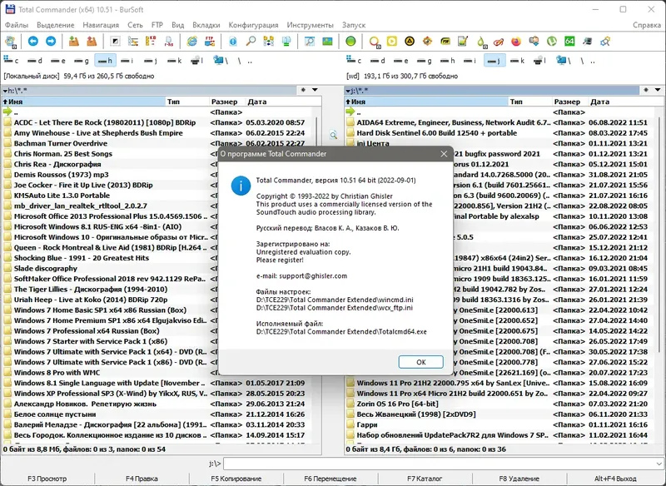Open the Конфигурация menu
This screenshot has height=486, width=666.
pyautogui.click(x=252, y=25)
